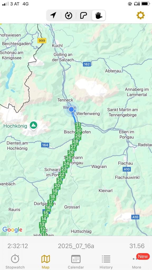The height and width of the screenshot is (270, 152).
Task: Tap the elapsed time 2:32:12
Action: point(18,246)
